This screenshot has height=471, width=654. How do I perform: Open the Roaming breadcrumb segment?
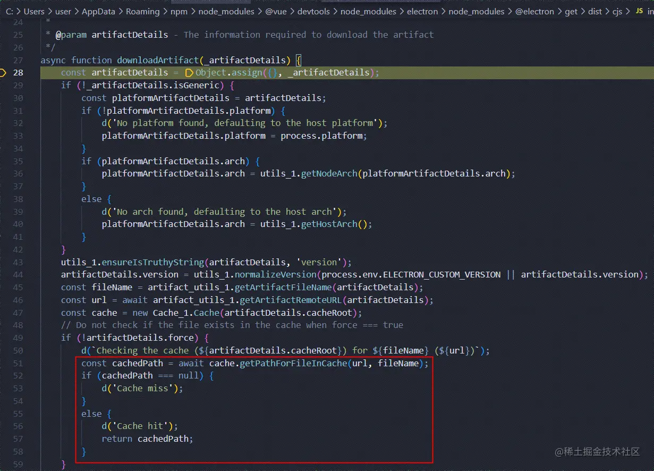pos(143,11)
